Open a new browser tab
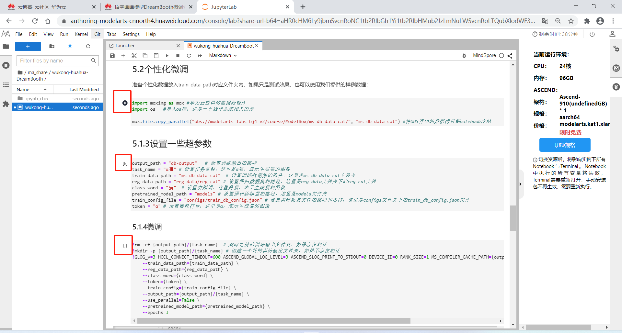Viewport: 622px width, 333px height. click(303, 7)
